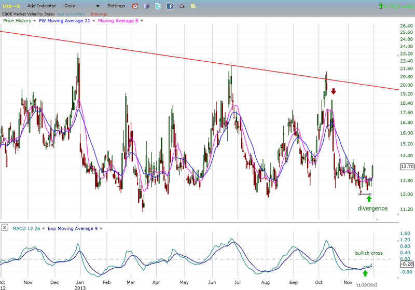Click the alarm clock alert icon
The height and width of the screenshot is (290, 415).
(x=135, y=6)
